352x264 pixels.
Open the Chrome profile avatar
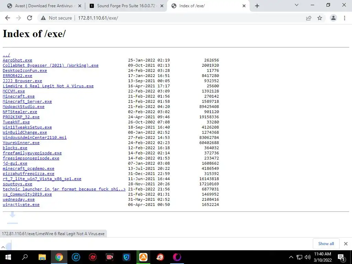coord(333,18)
